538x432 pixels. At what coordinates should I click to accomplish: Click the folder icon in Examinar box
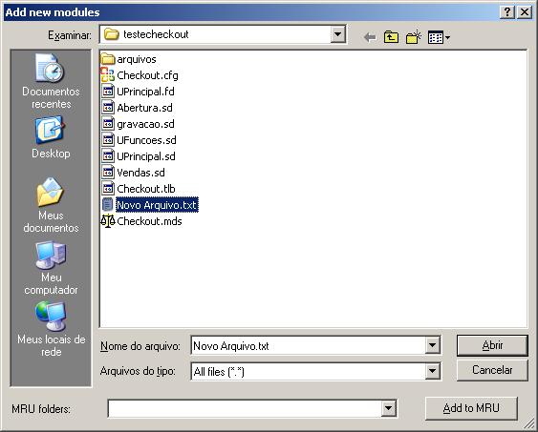coord(111,34)
